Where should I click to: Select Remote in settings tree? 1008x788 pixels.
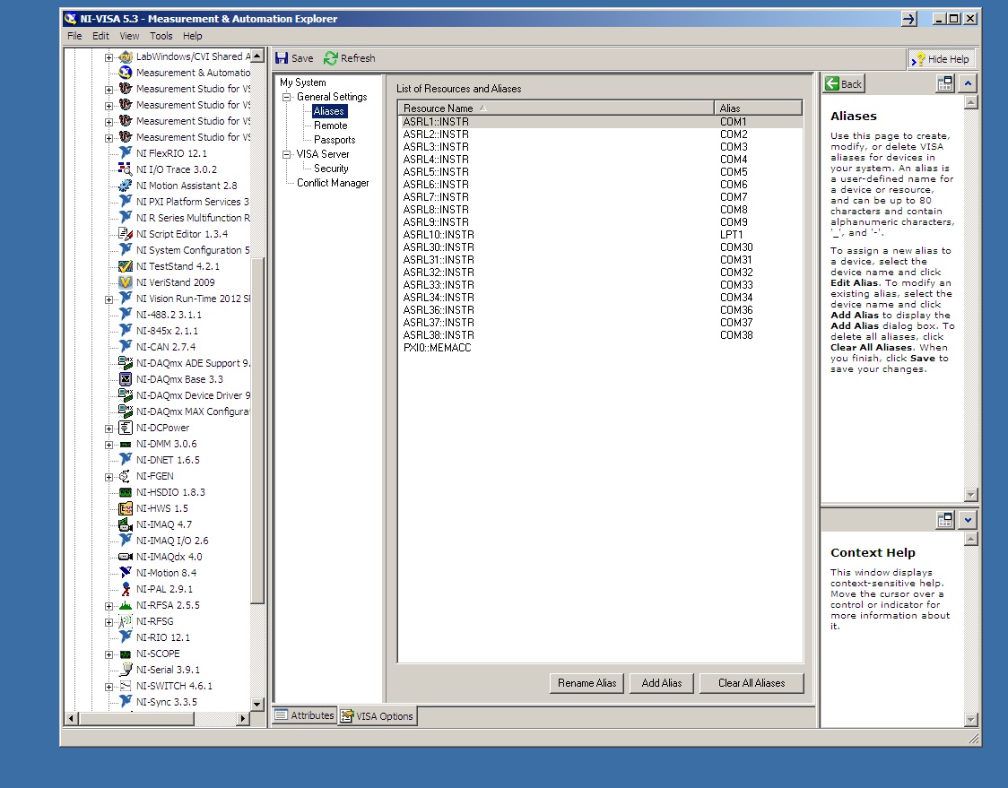coord(330,126)
